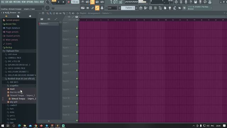Click the Stop transport button

[x=63, y=2]
